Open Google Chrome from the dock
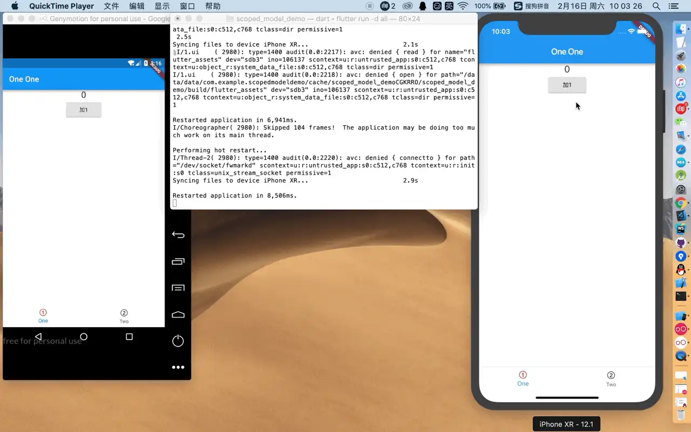This screenshot has width=691, height=432. click(x=681, y=203)
